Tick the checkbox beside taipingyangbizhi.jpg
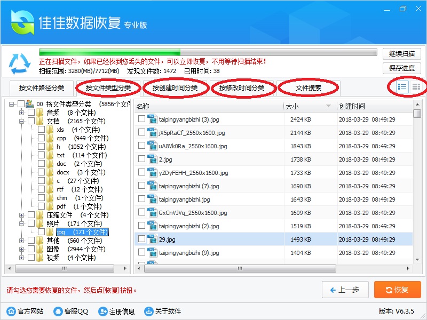This screenshot has width=427, height=320. click(x=140, y=199)
